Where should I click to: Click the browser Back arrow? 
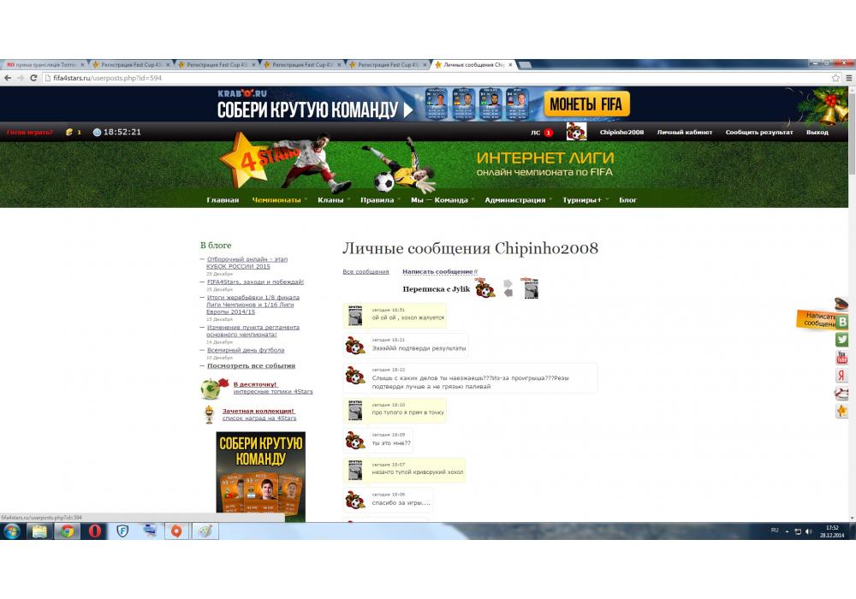(x=8, y=78)
